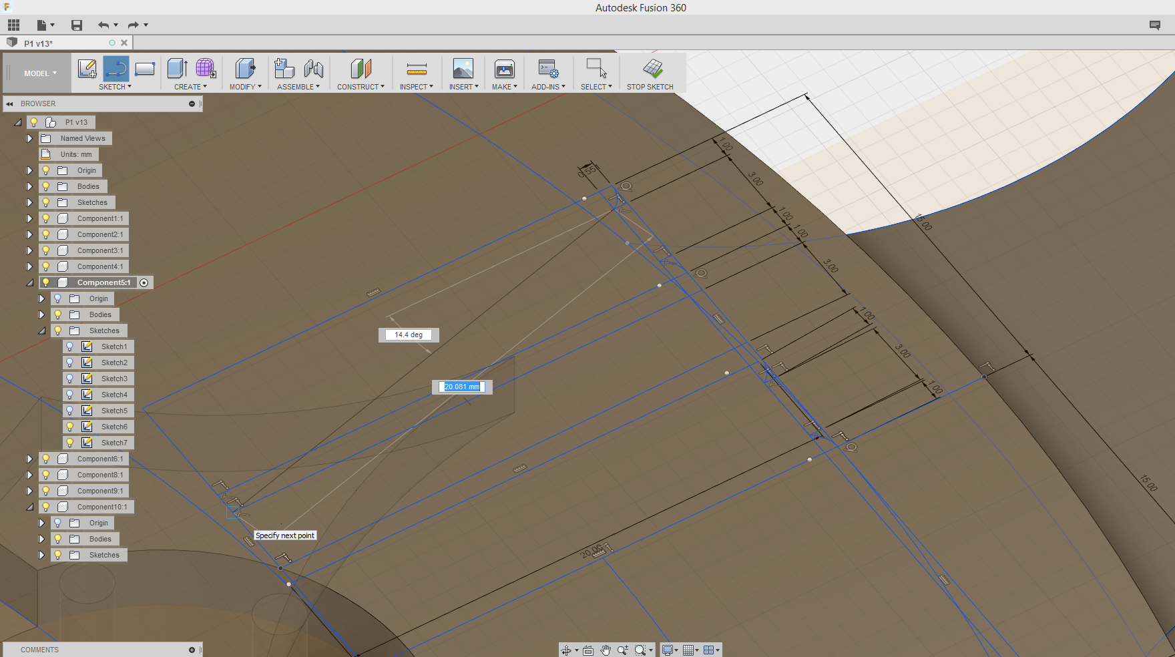Click the Grid and Snaps icon

(x=688, y=650)
